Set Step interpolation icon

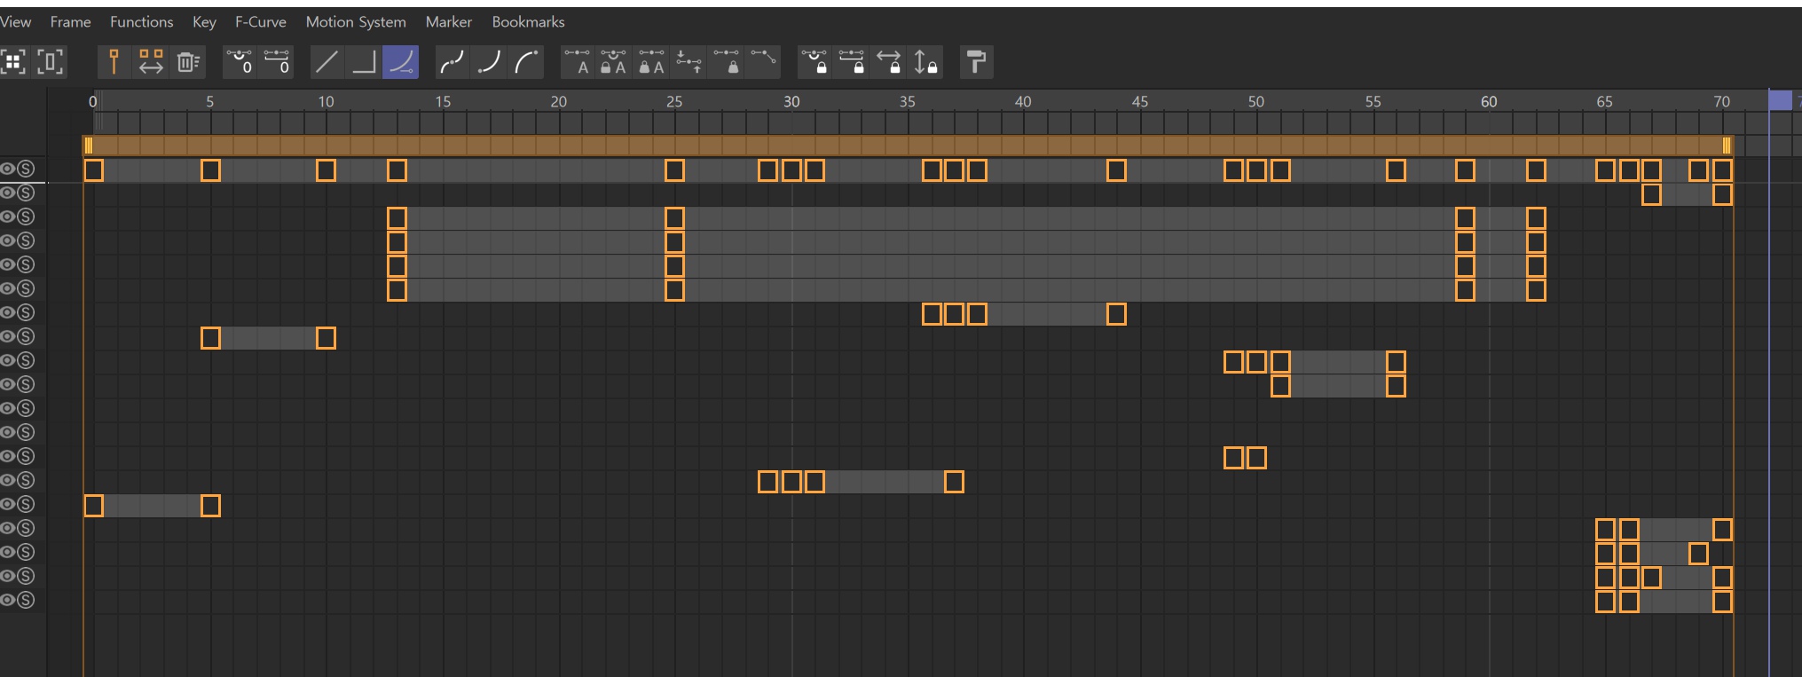tap(364, 62)
